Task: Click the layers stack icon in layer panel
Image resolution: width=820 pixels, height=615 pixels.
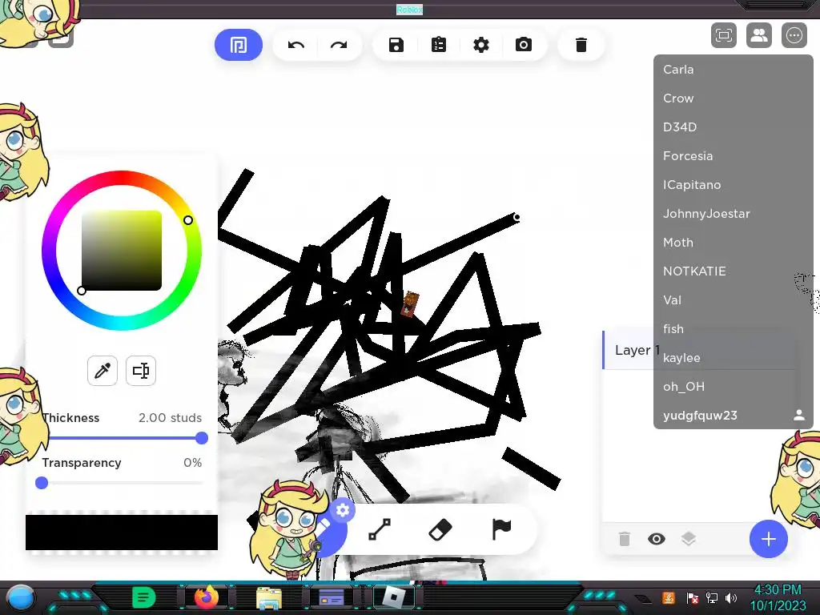Action: 689,539
